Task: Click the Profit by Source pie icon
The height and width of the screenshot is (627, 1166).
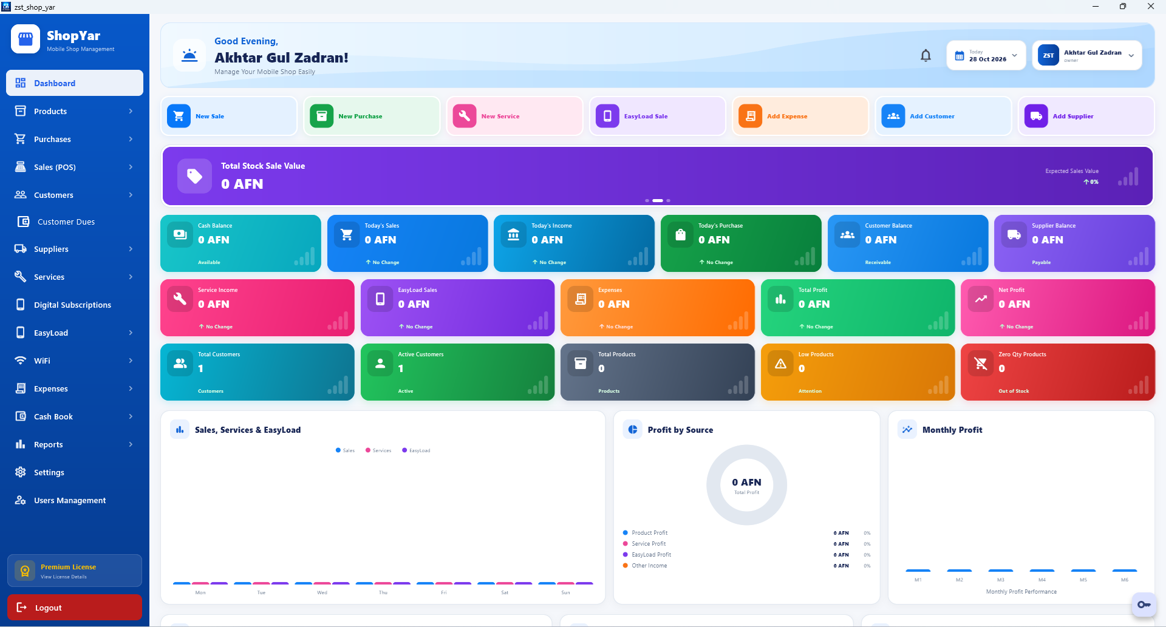Action: coord(633,429)
